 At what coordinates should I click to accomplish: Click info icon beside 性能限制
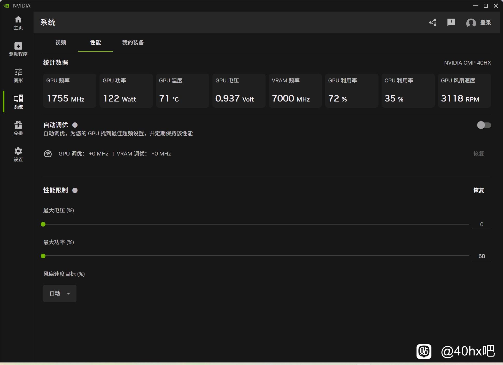point(75,190)
